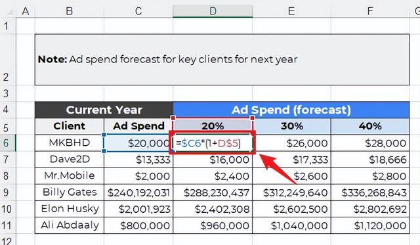The width and height of the screenshot is (420, 245).
Task: Click the 40% forecast header cell
Action: click(370, 126)
